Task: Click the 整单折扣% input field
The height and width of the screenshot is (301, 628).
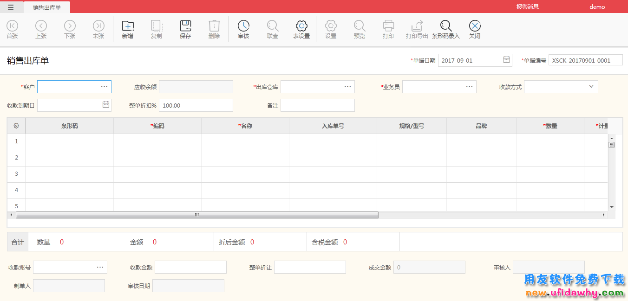Action: tap(196, 105)
